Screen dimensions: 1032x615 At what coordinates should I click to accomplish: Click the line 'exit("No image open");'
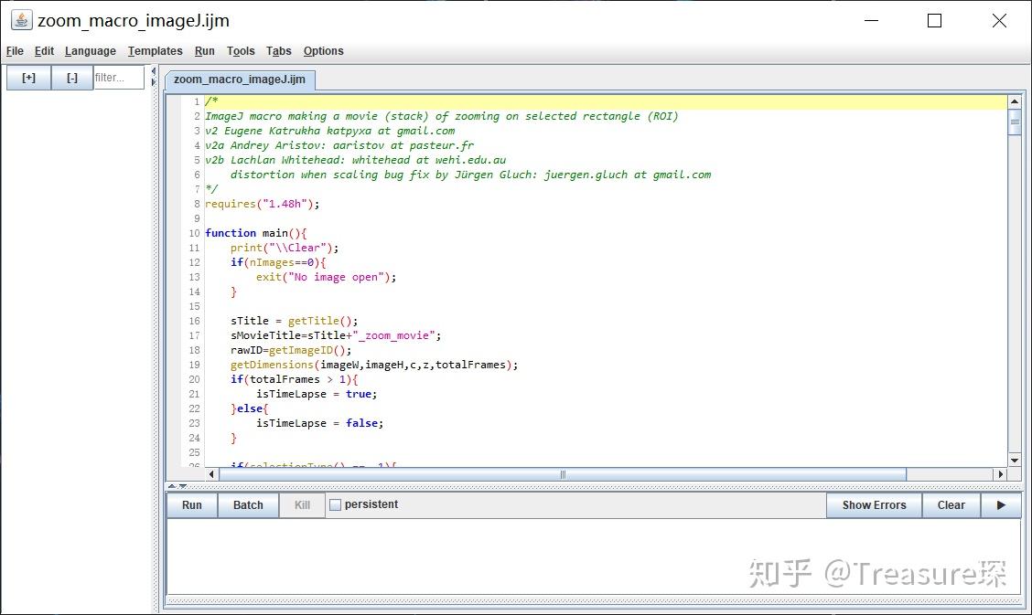(x=326, y=277)
